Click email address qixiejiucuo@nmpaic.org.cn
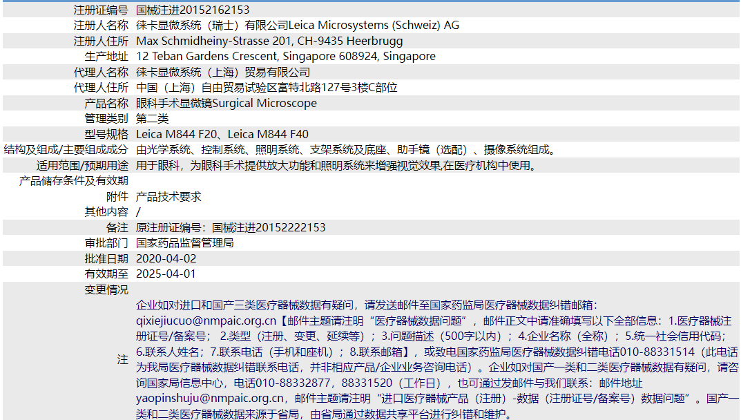Viewport: 741px width, 420px height. (x=206, y=321)
